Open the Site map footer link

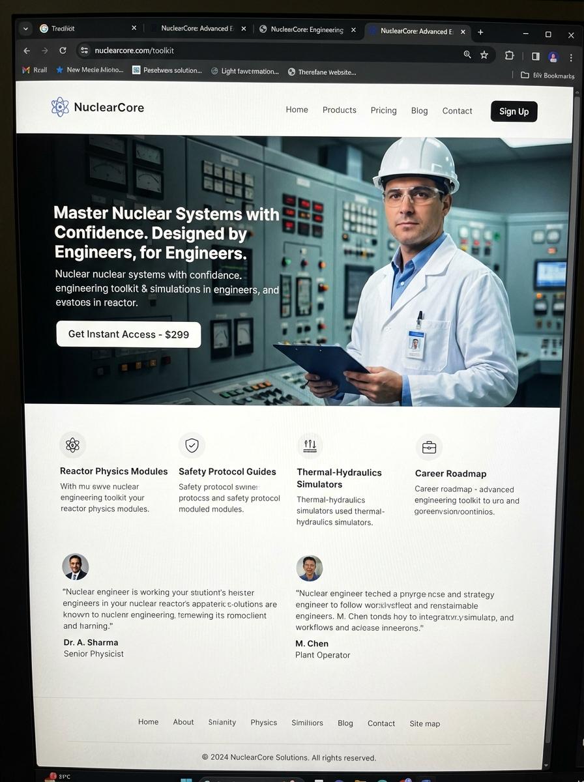pos(424,723)
